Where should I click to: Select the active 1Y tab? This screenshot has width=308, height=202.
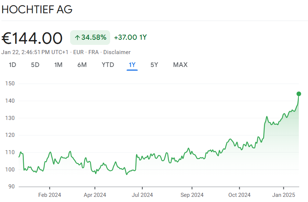pos(132,65)
